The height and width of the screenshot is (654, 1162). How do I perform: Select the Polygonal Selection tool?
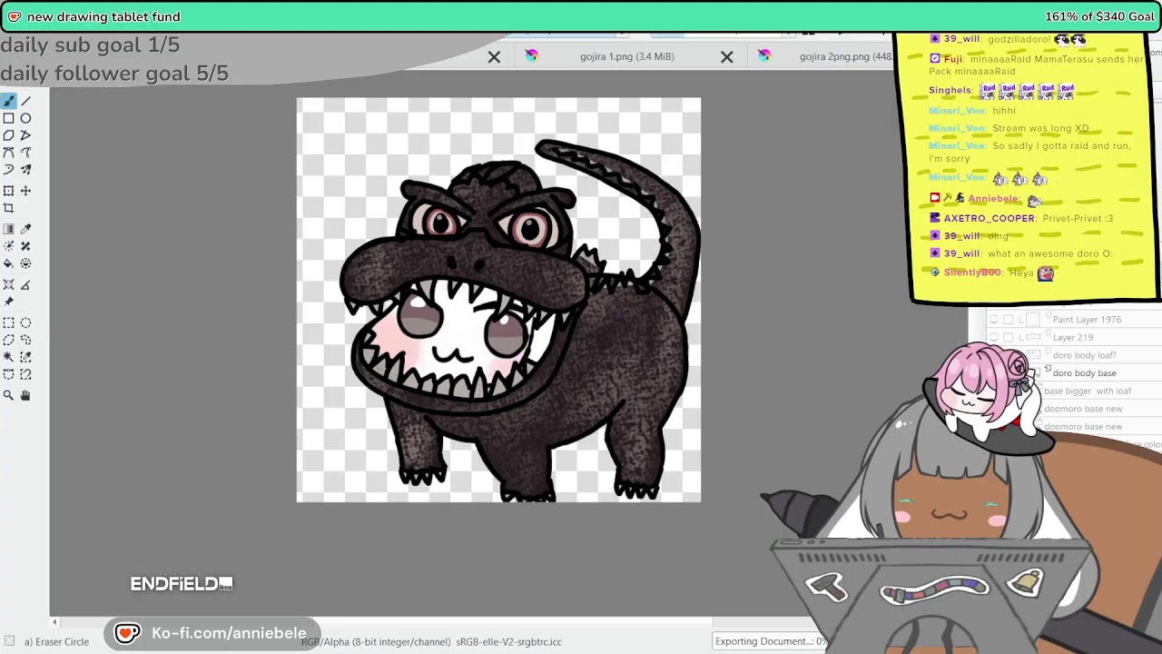[8, 340]
